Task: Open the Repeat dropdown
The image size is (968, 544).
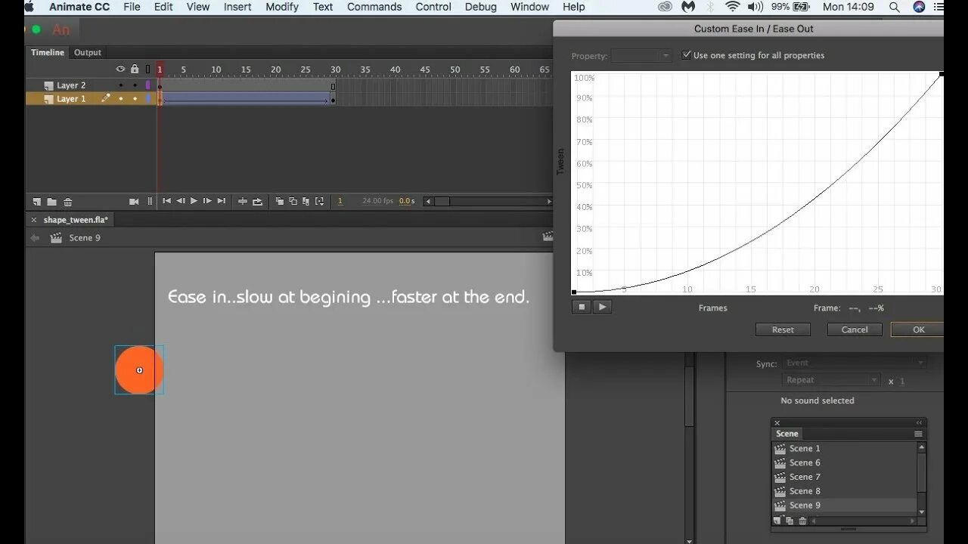Action: 832,380
